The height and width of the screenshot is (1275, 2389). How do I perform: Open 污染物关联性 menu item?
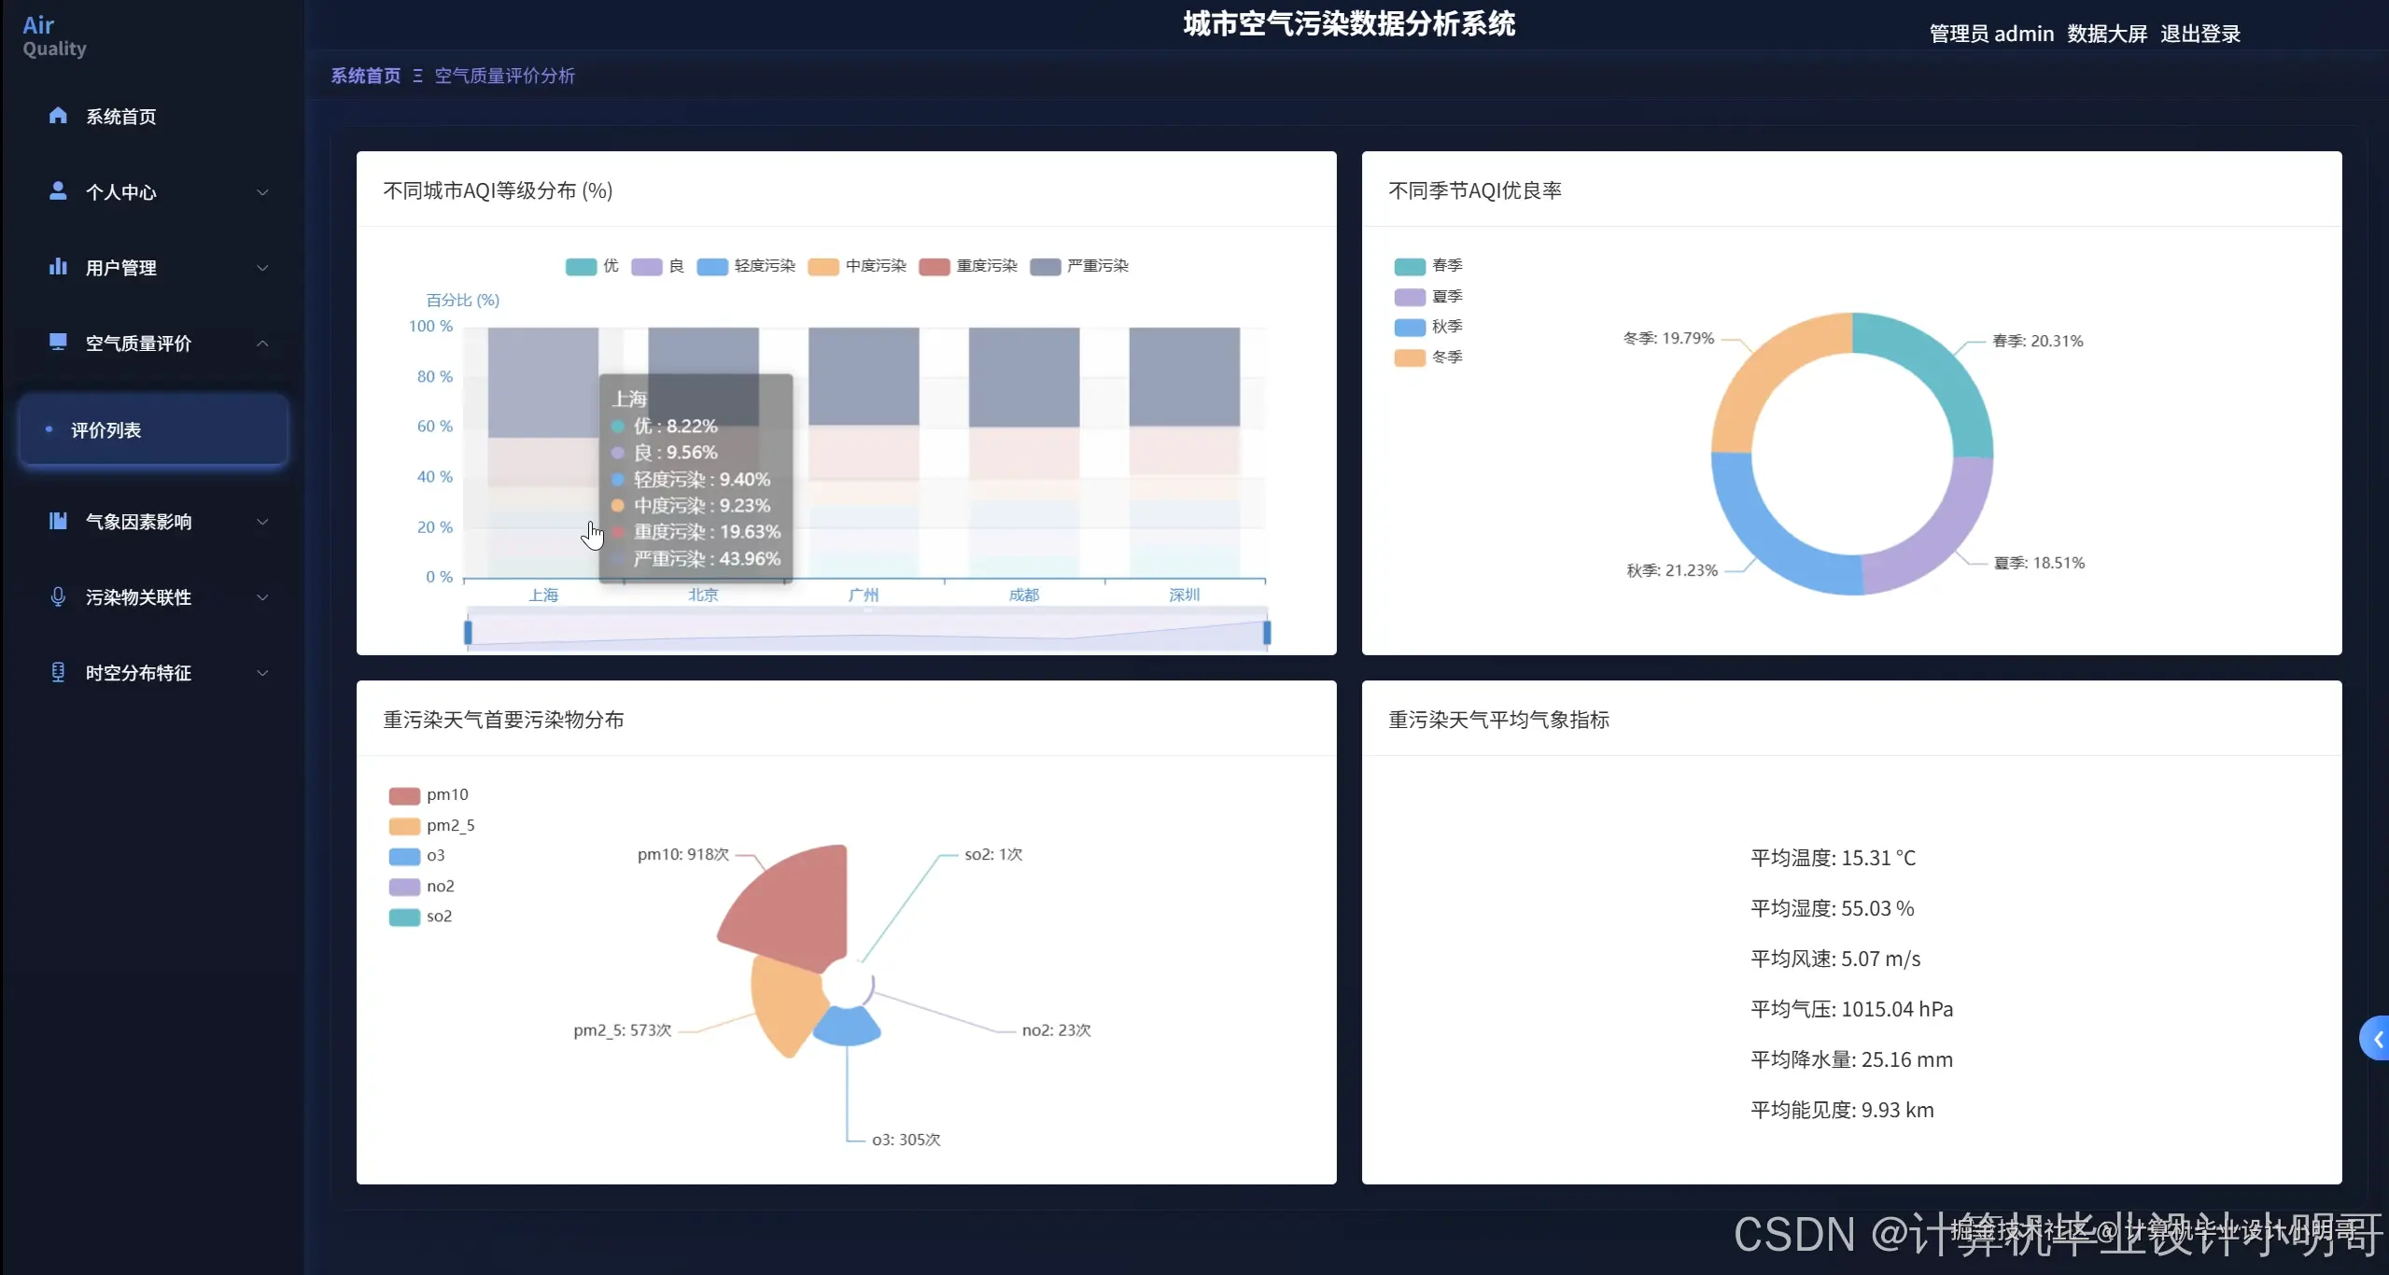(138, 597)
